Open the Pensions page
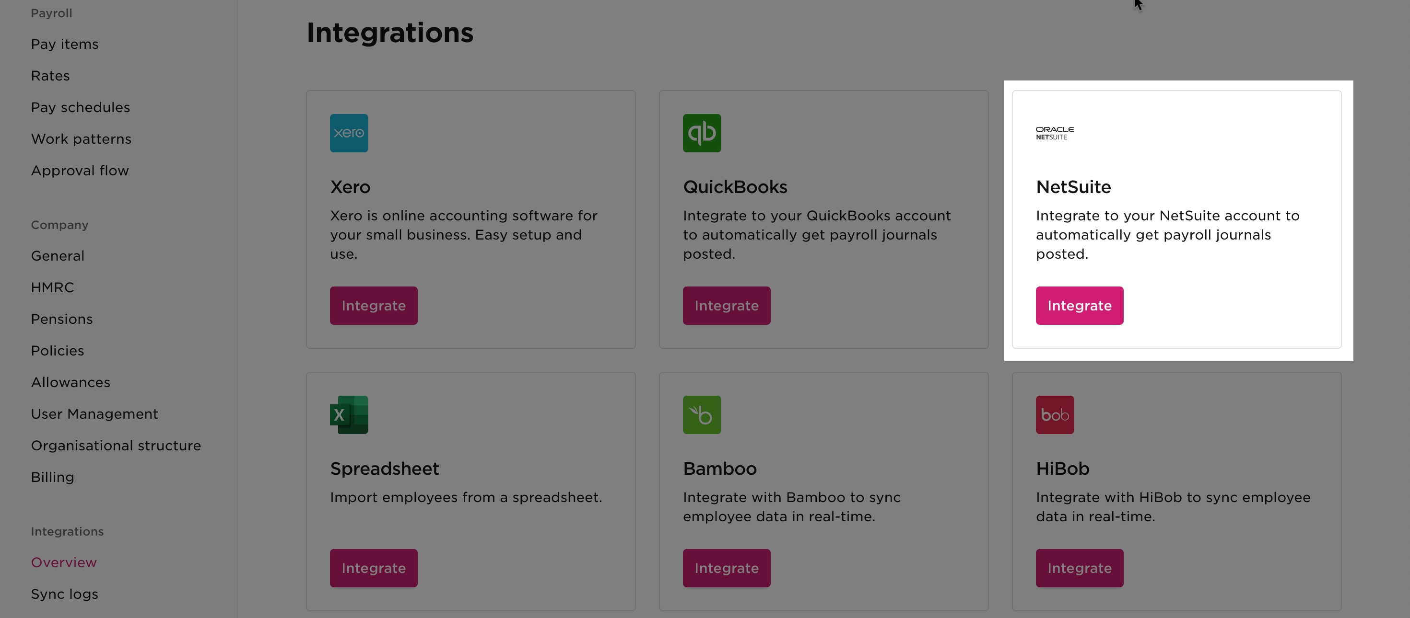Image resolution: width=1410 pixels, height=618 pixels. click(62, 318)
